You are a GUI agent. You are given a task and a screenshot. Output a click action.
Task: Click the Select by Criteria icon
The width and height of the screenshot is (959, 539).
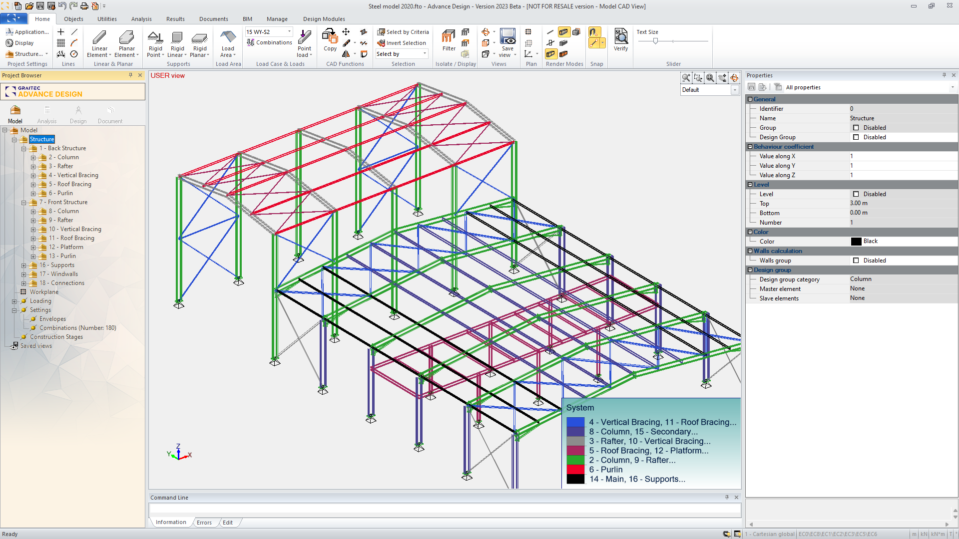381,32
